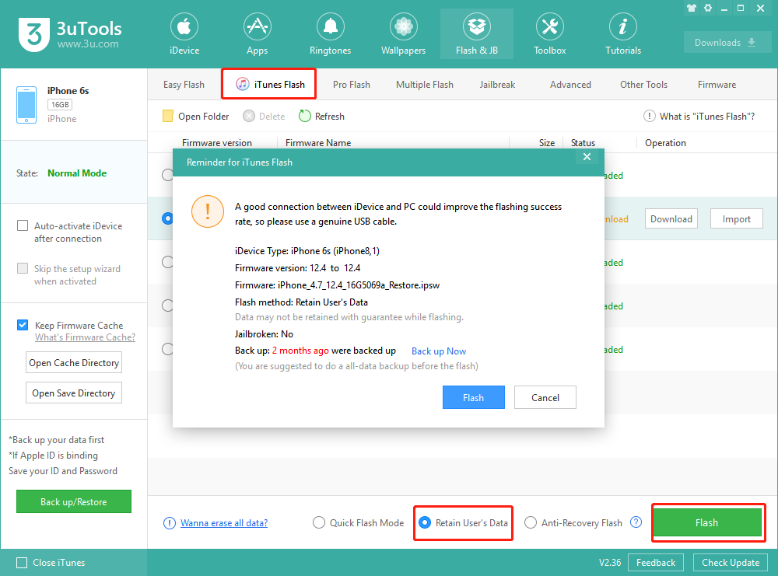Open Feedback in status bar
This screenshot has width=778, height=576.
656,563
